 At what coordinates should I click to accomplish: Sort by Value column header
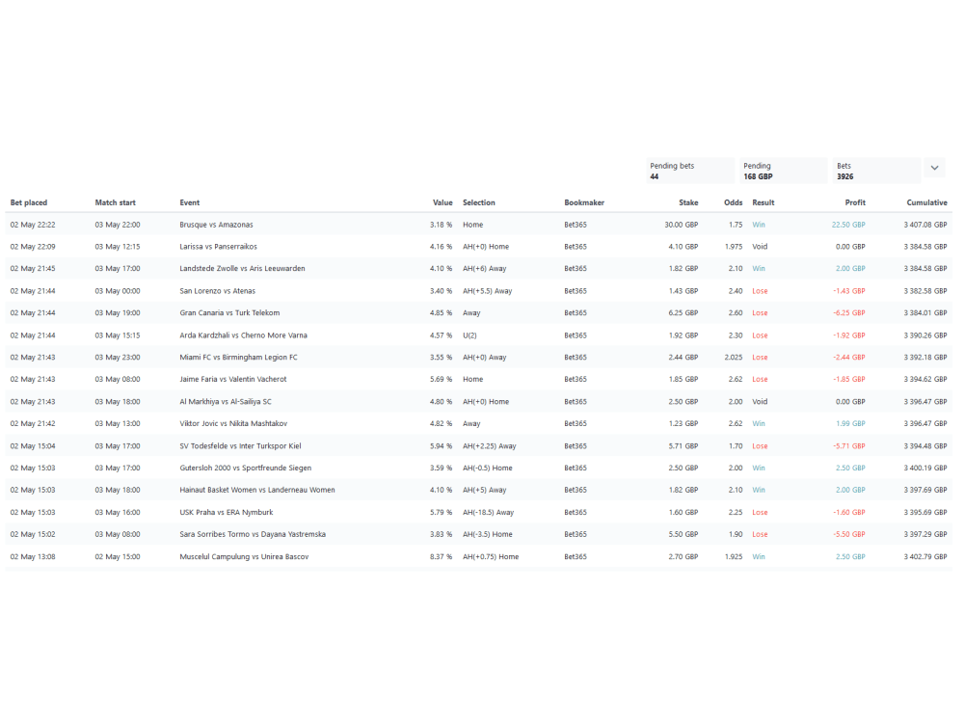click(x=442, y=202)
